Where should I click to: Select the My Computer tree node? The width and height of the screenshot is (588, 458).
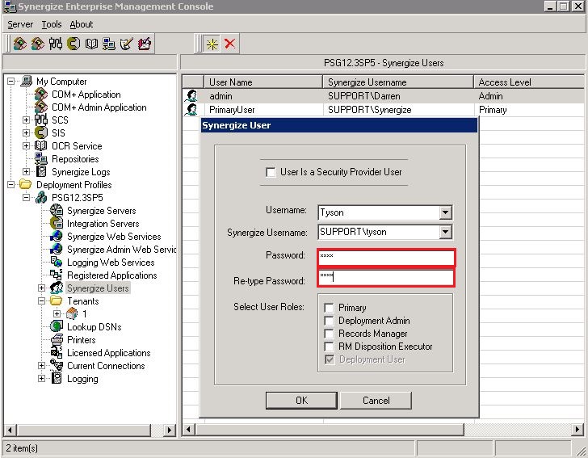click(x=61, y=82)
